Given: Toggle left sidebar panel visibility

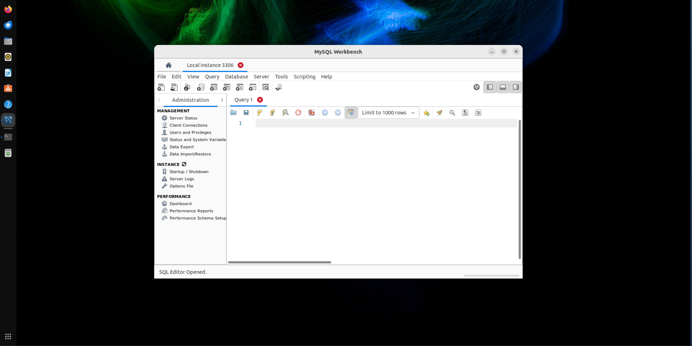Looking at the screenshot, I should pyautogui.click(x=490, y=87).
